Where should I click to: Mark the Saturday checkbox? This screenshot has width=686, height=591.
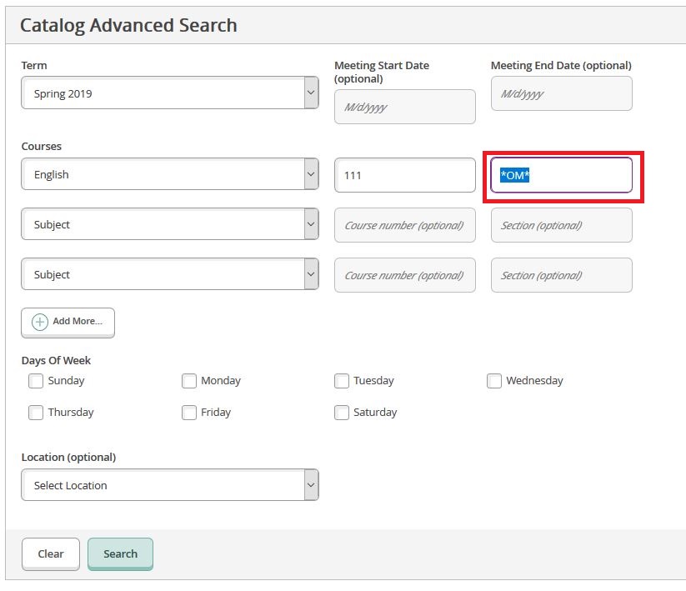342,413
